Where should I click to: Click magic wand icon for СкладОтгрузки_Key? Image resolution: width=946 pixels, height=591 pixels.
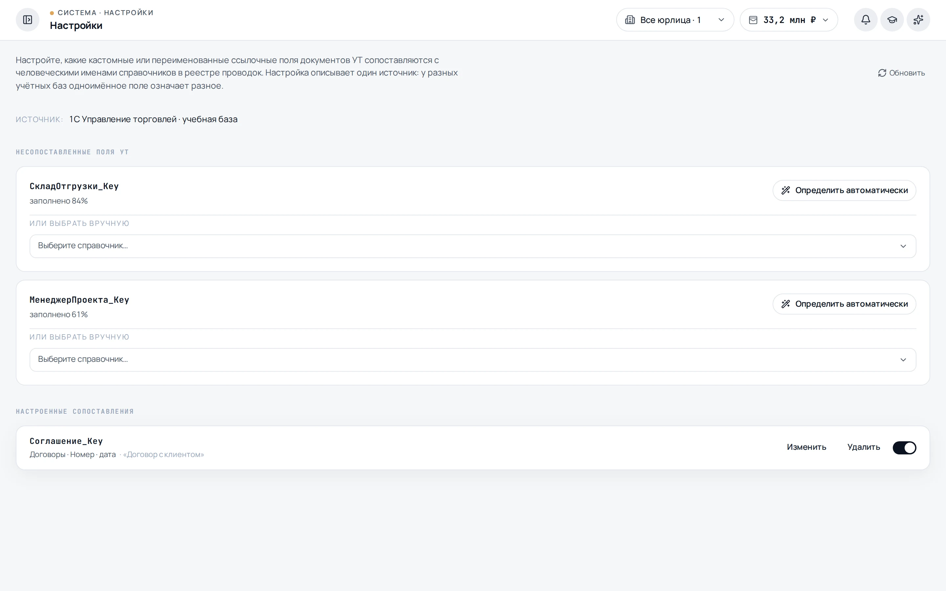(785, 190)
